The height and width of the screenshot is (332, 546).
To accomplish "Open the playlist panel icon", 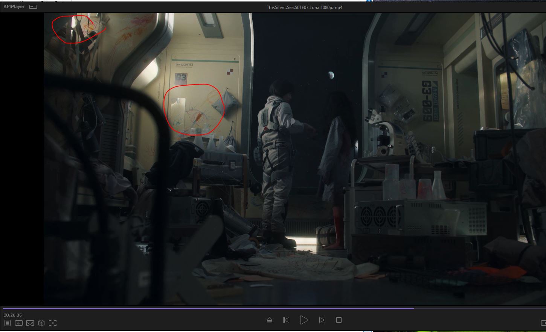I will click(x=8, y=323).
